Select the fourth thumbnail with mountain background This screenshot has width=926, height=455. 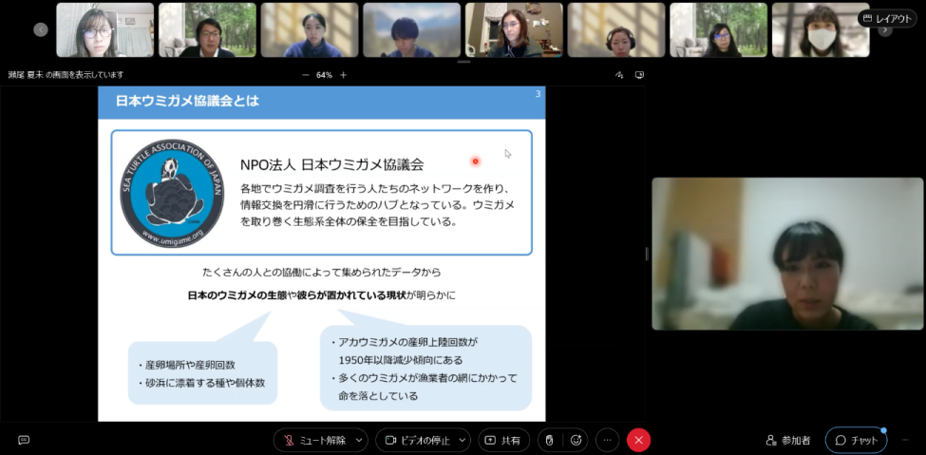click(x=411, y=29)
